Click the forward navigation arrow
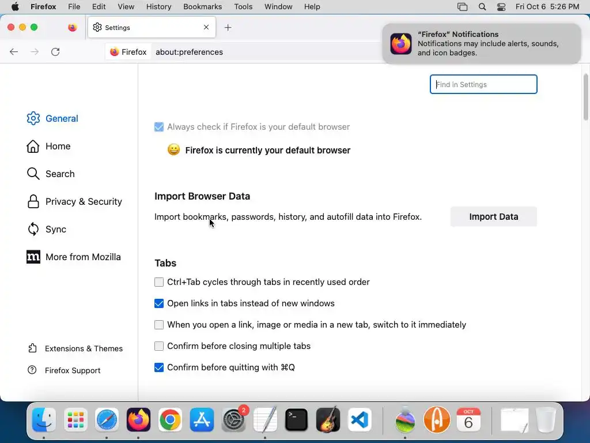Screen dimensions: 590x443 35,52
